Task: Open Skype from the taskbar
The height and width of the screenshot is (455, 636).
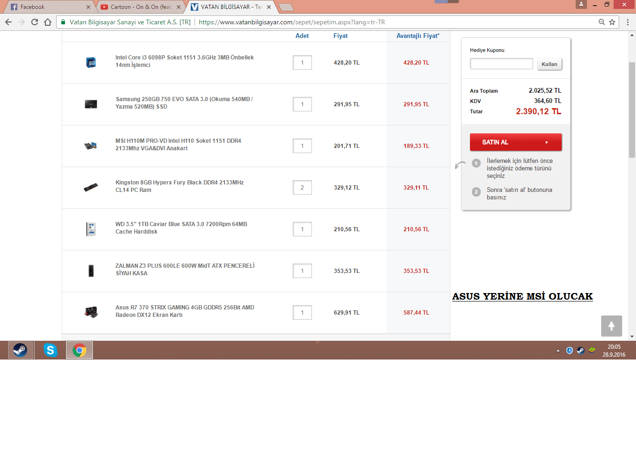Action: [51, 350]
